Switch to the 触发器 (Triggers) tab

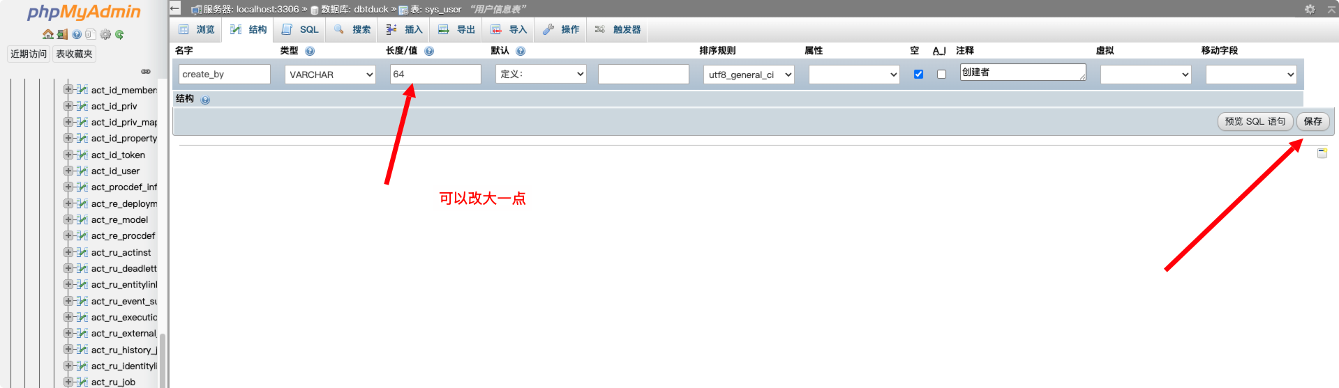click(x=618, y=29)
